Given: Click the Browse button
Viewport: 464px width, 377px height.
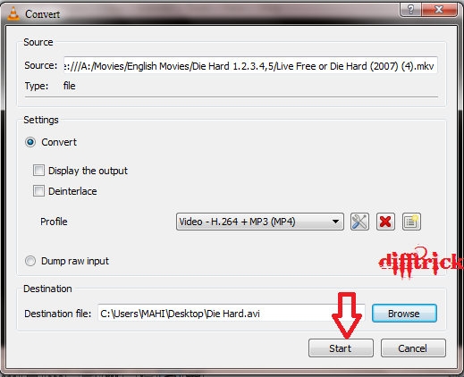Looking at the screenshot, I should pyautogui.click(x=404, y=314).
